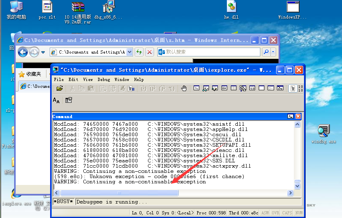Click the horizontal scrollbar thumb in Command pane
This screenshot has height=218, width=342.
click(x=119, y=193)
